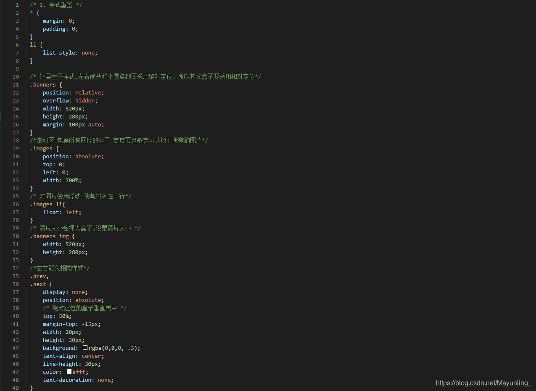Place cursor on 'display: none;'

(x=65, y=292)
